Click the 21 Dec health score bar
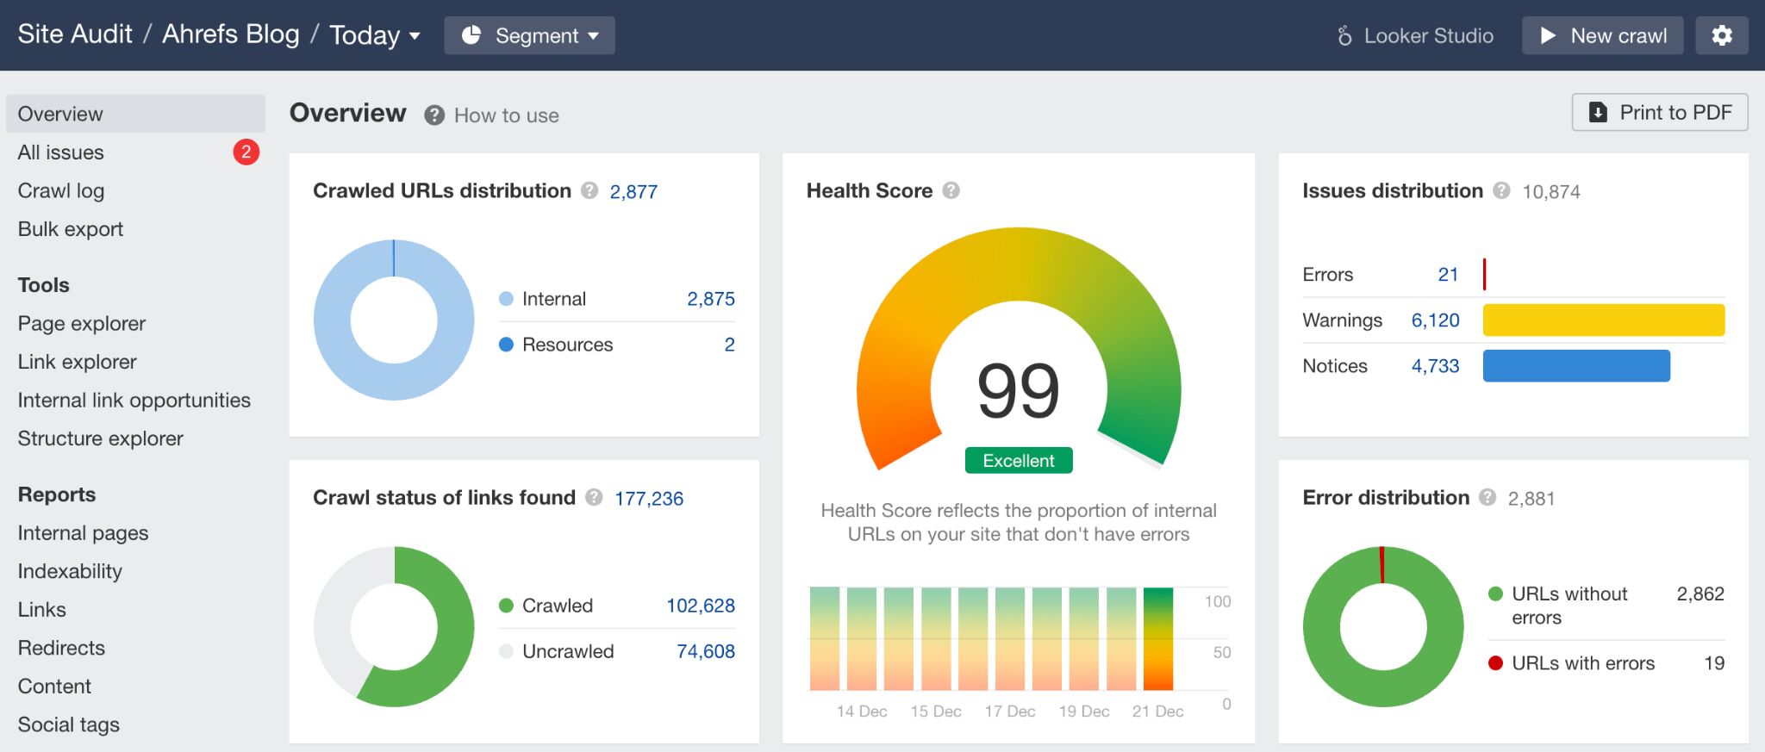The height and width of the screenshot is (752, 1765). [1157, 638]
